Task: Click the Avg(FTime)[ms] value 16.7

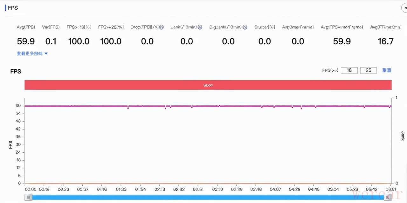Action: click(x=385, y=41)
